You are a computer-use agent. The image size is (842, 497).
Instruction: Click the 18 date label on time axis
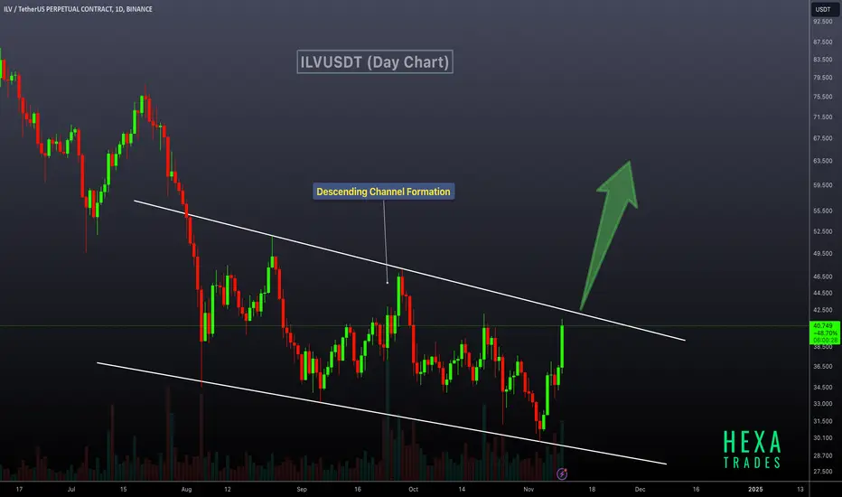[592, 490]
